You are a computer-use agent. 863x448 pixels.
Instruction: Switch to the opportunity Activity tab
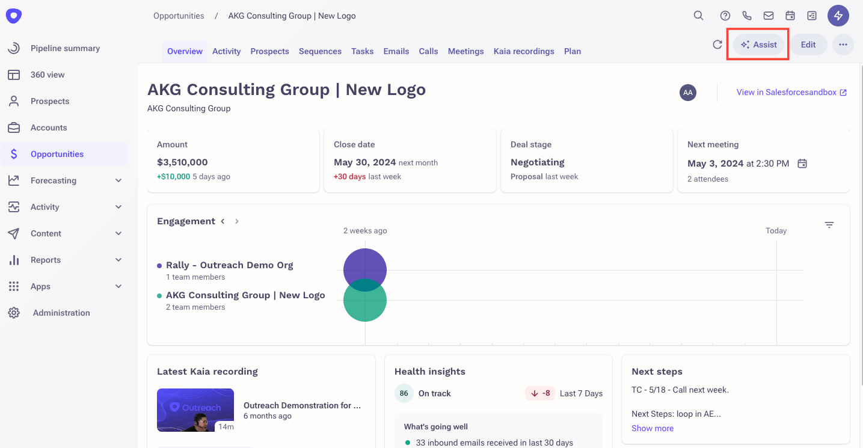(x=227, y=51)
